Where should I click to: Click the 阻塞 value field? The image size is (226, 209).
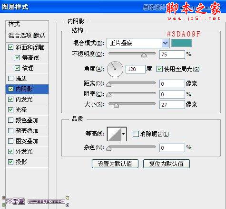(x=172, y=94)
